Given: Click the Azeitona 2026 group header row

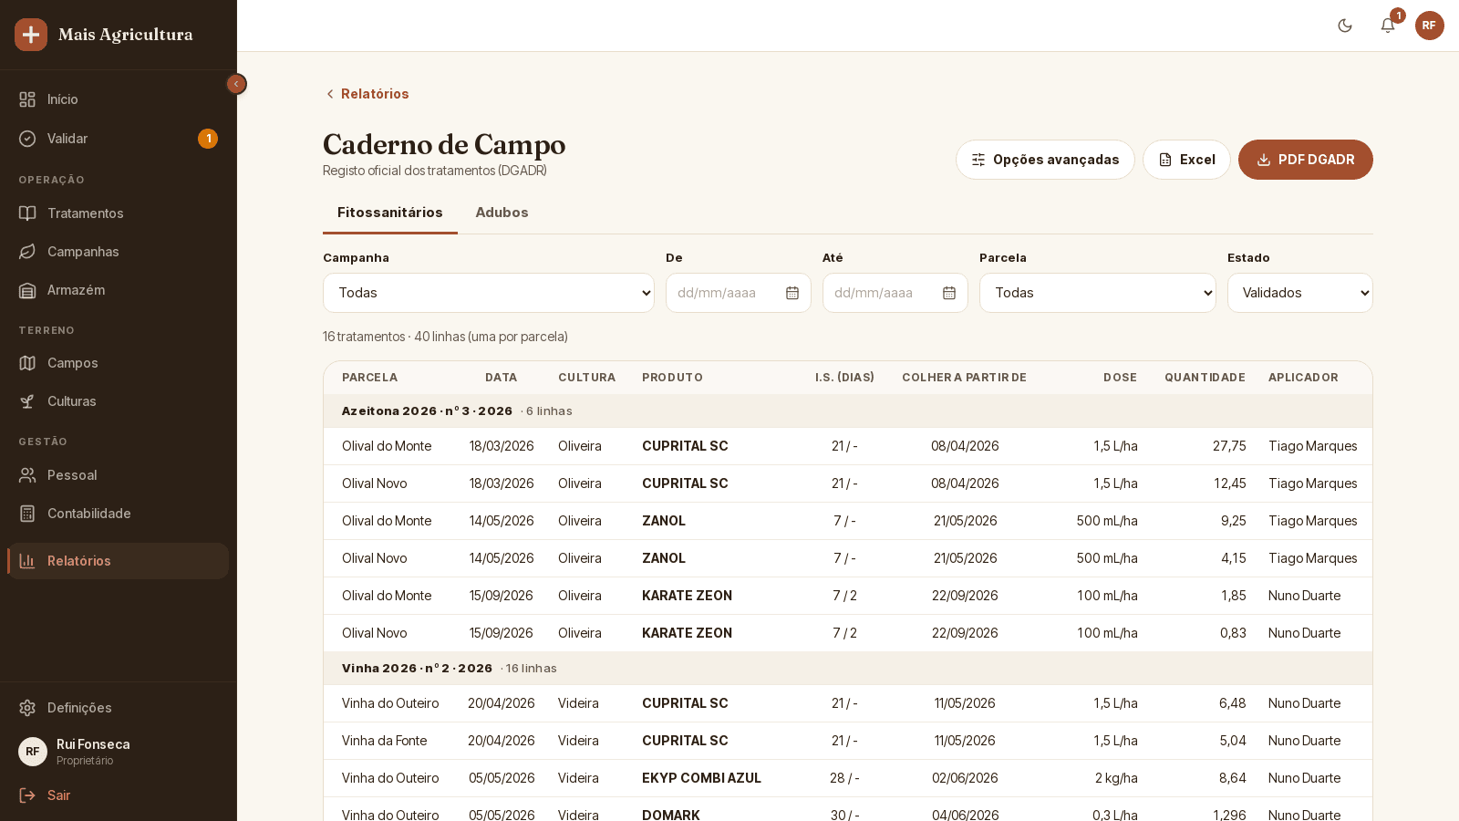Looking at the screenshot, I should [x=848, y=411].
